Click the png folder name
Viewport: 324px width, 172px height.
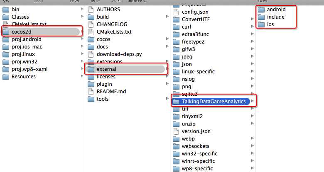click(187, 87)
